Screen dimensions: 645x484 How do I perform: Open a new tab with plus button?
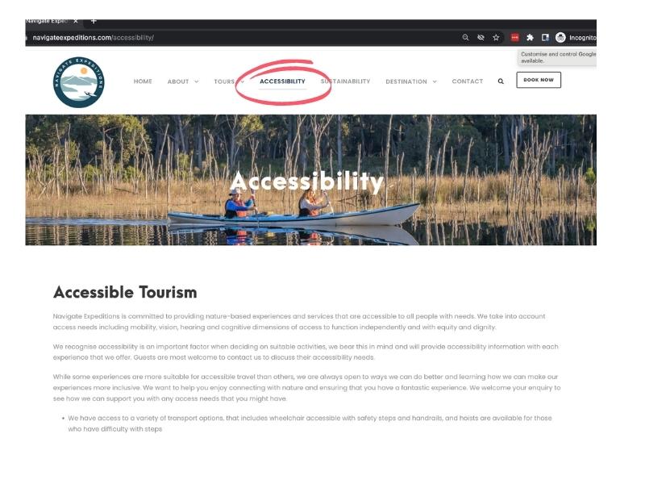[x=94, y=21]
